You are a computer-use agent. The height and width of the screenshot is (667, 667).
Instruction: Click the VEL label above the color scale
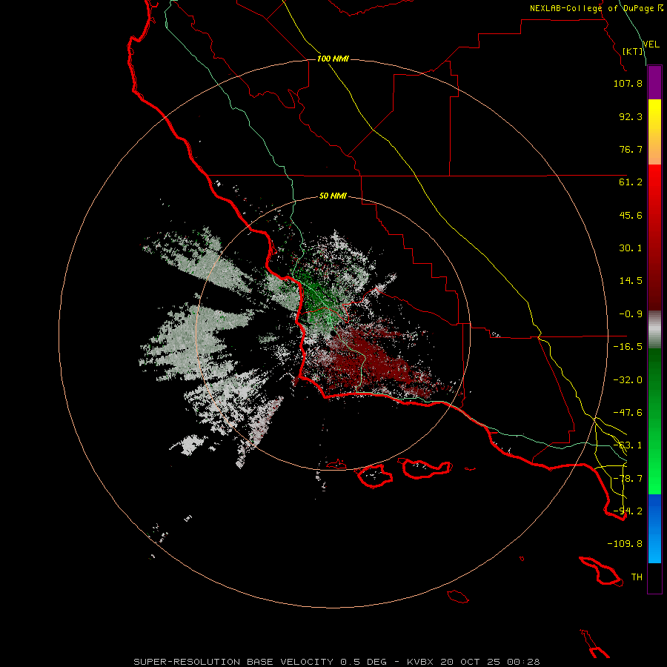pyautogui.click(x=651, y=44)
